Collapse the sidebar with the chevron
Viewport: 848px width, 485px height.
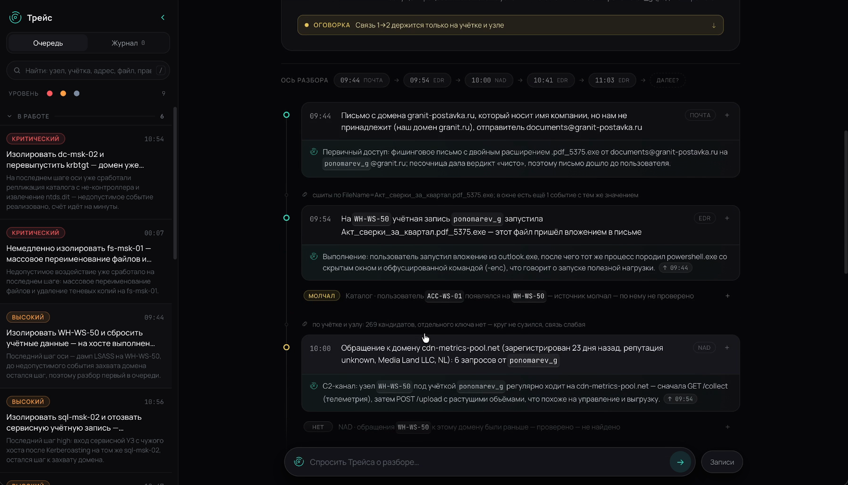(163, 17)
